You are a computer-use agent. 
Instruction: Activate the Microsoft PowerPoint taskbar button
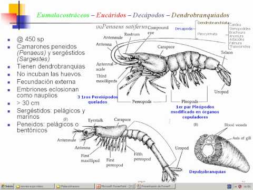115,186
